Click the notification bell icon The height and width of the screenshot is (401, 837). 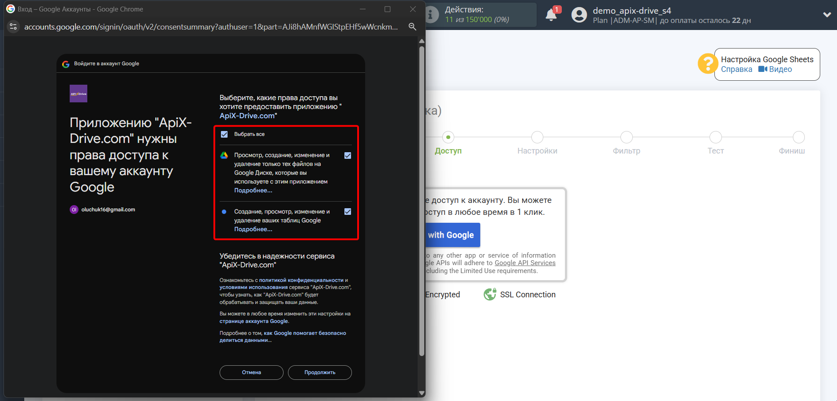tap(551, 15)
